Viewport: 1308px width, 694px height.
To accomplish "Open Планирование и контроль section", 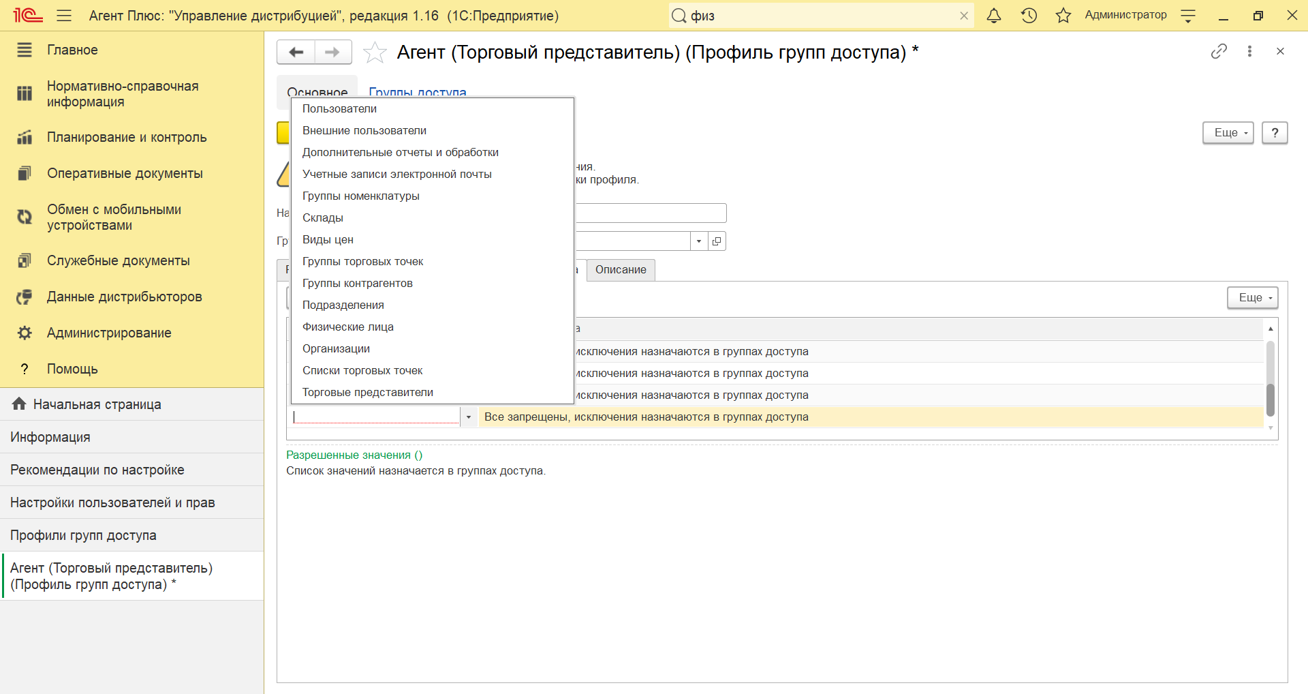I will 126,137.
